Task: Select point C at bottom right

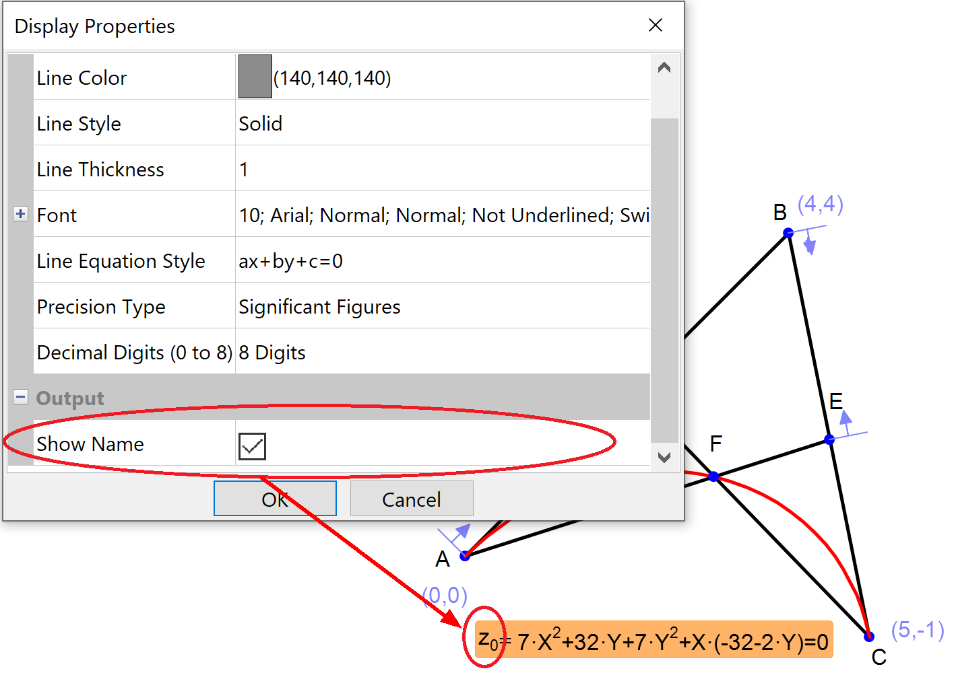Action: tap(869, 636)
